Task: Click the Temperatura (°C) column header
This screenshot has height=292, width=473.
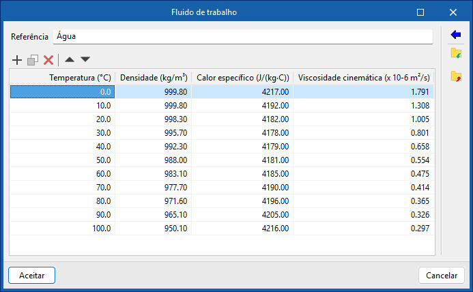Action: point(62,78)
